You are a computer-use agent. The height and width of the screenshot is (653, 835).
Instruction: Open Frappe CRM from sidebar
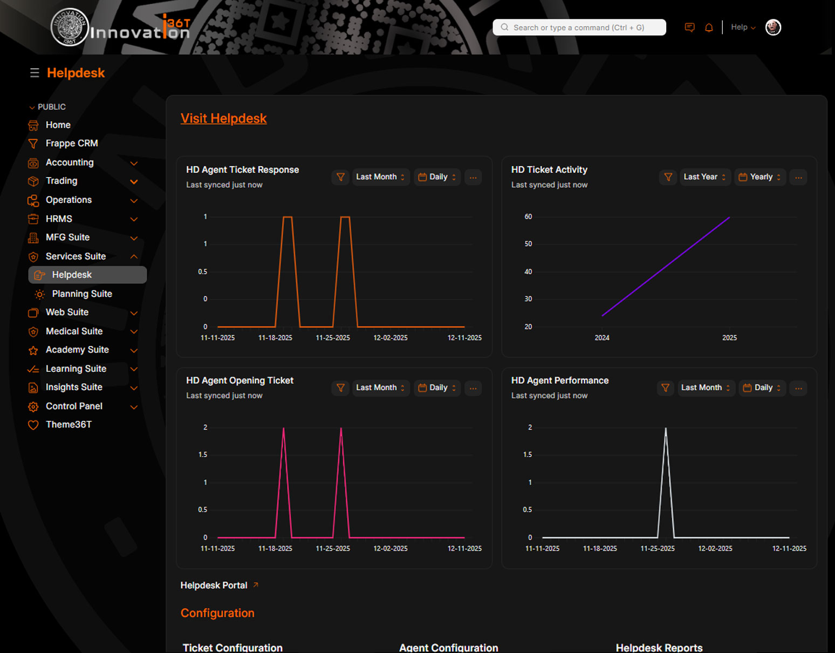72,144
